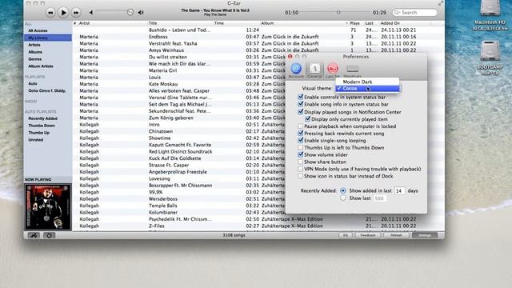Click the song progress slider knob

[x=338, y=13]
